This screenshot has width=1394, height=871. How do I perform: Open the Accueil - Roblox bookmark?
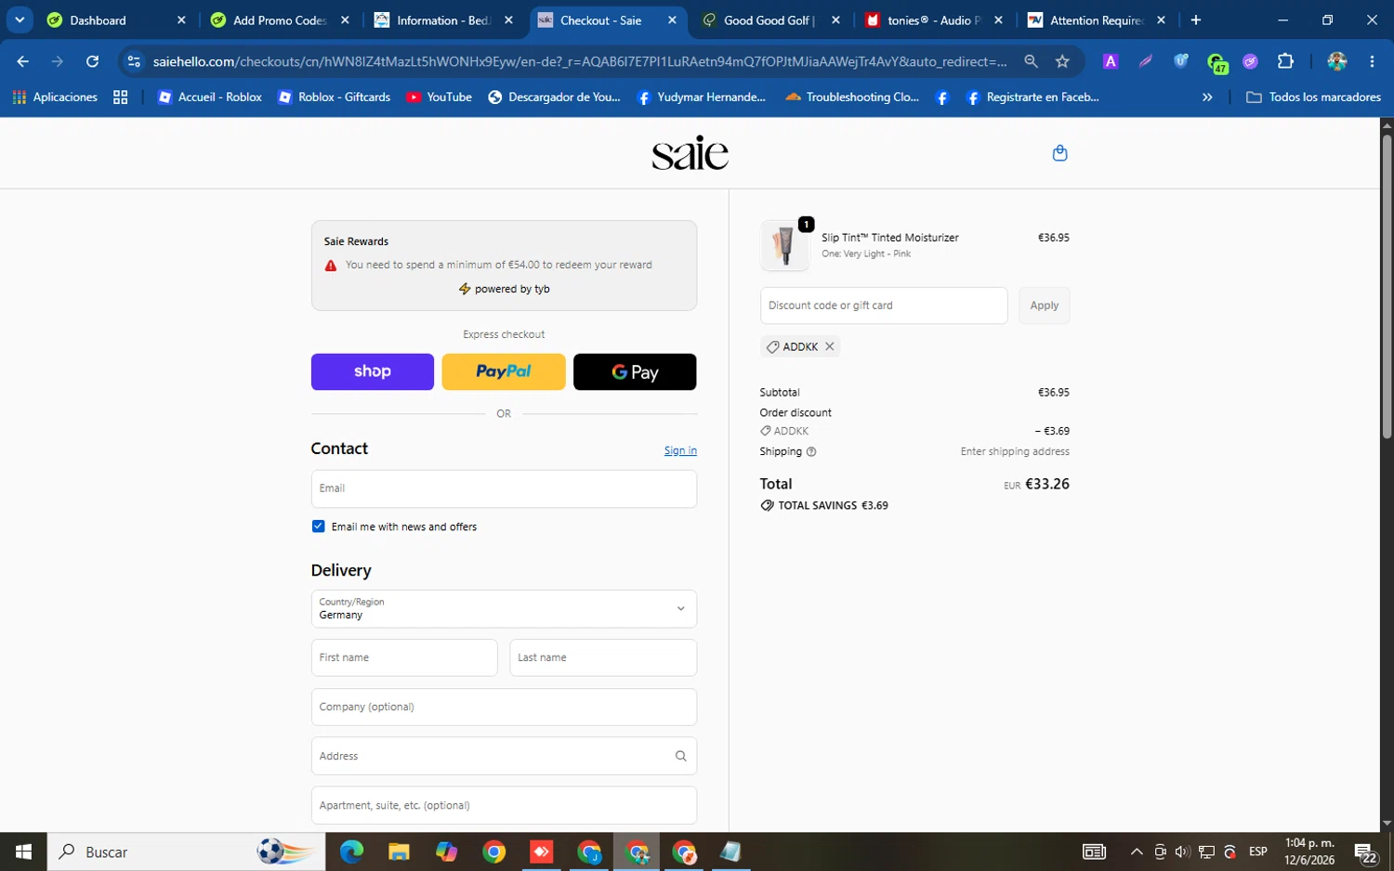[210, 97]
